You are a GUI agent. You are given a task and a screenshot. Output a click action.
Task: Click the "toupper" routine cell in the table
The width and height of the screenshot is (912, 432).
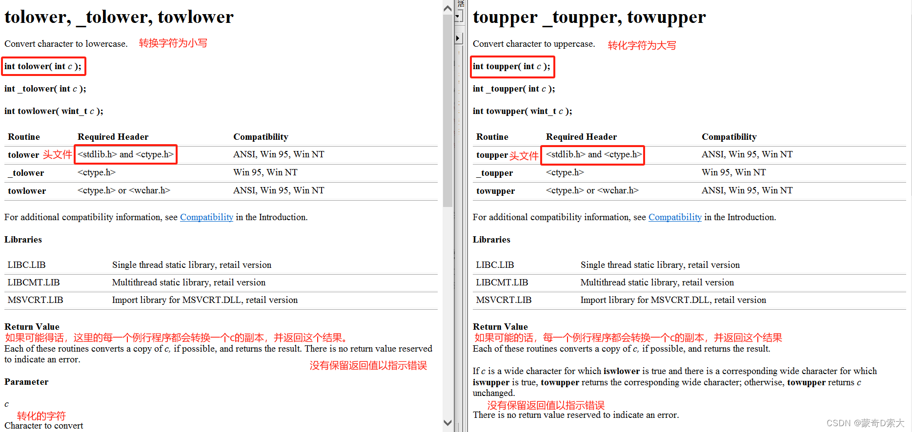[492, 155]
